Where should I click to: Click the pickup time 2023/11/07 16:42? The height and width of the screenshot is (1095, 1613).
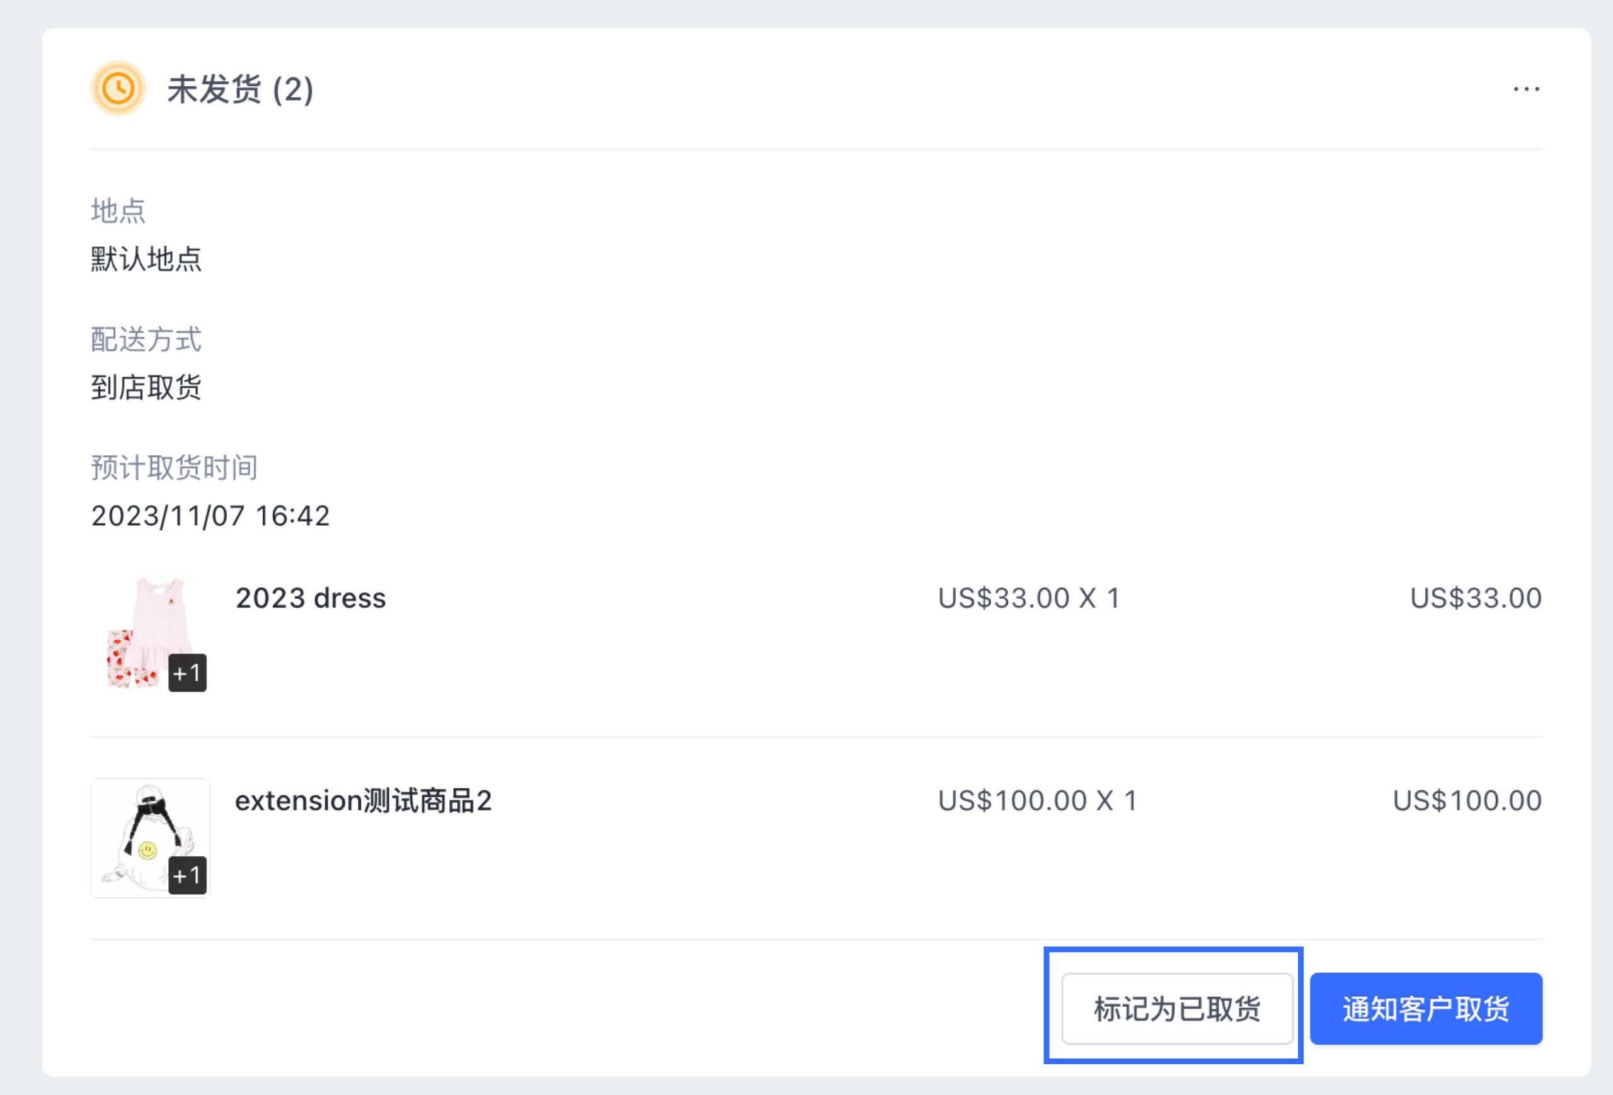click(210, 515)
